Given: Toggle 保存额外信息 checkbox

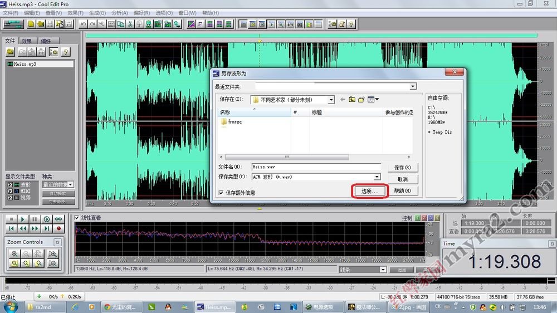Looking at the screenshot, I should click(x=221, y=193).
